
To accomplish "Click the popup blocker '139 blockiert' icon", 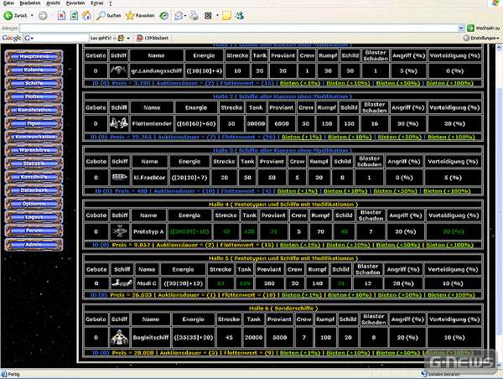I will [139, 38].
